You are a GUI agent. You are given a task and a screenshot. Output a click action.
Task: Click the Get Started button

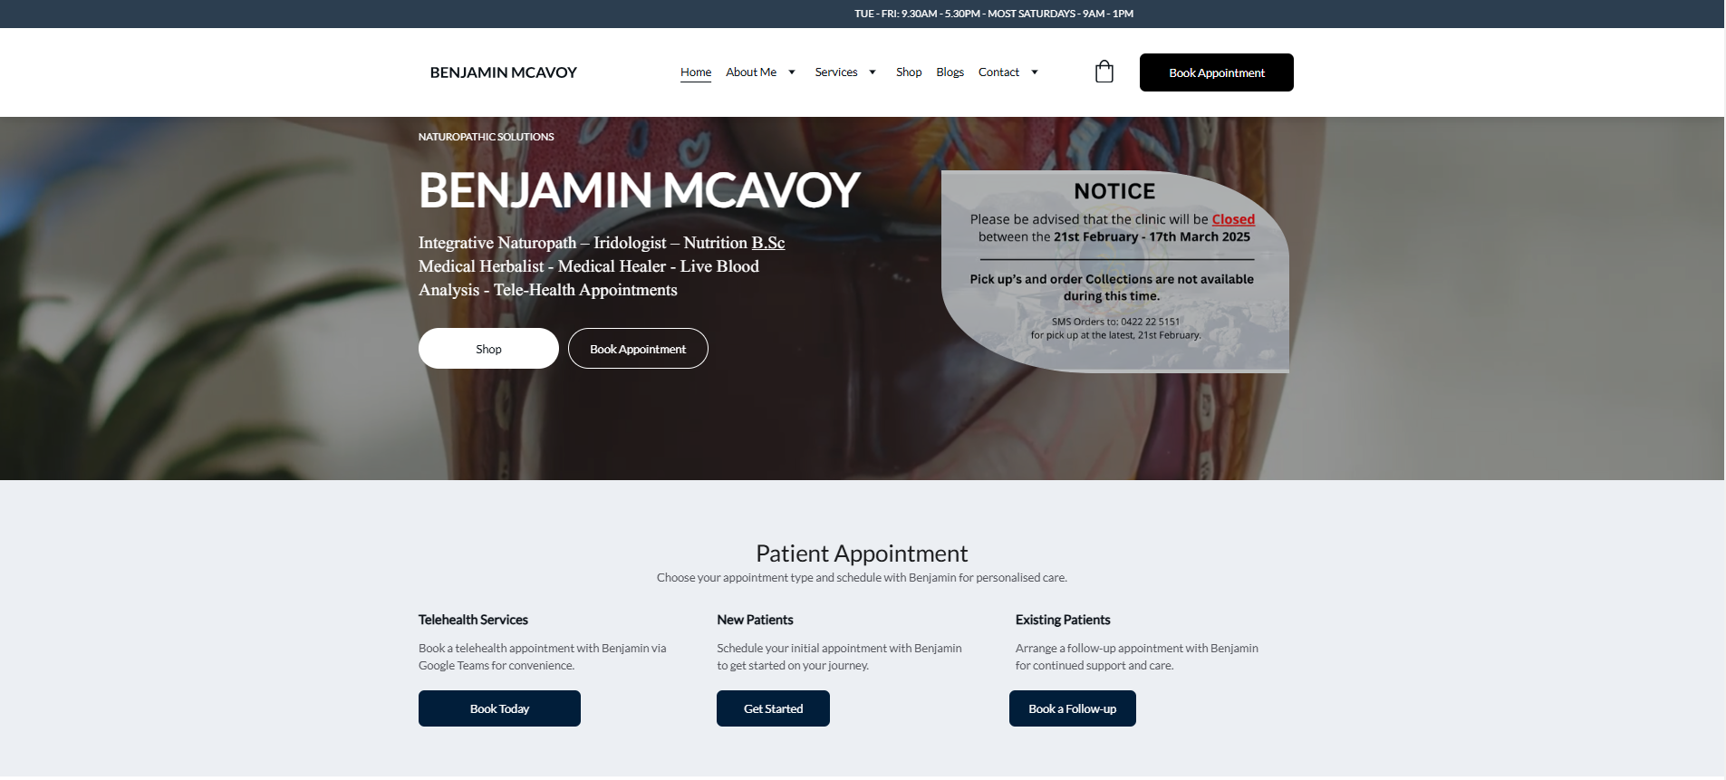coord(773,708)
